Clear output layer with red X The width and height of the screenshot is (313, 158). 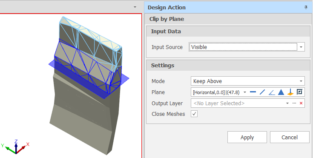tap(301, 103)
